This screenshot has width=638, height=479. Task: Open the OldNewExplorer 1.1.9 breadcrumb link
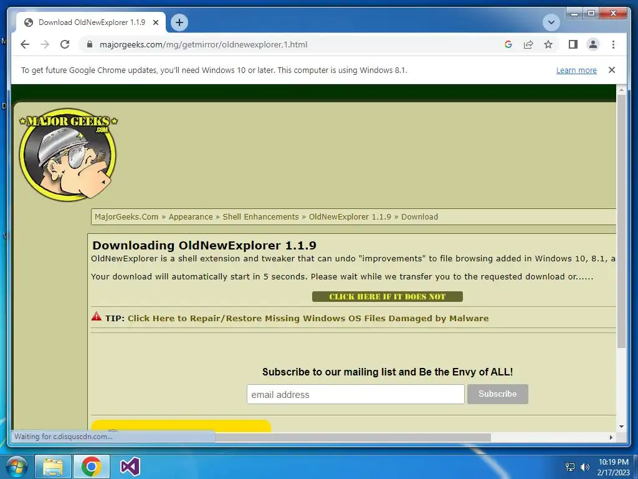350,216
